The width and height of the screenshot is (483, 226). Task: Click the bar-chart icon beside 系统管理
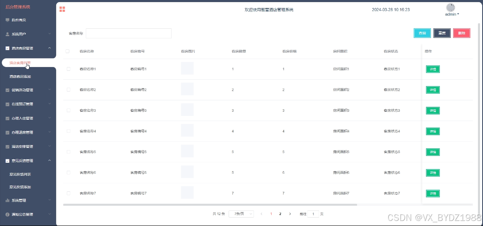[x=8, y=200]
